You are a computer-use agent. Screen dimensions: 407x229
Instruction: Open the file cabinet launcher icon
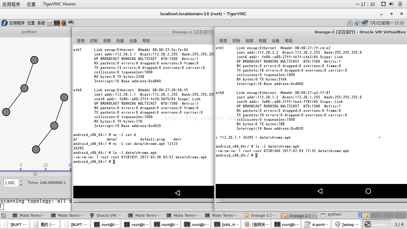50,23
